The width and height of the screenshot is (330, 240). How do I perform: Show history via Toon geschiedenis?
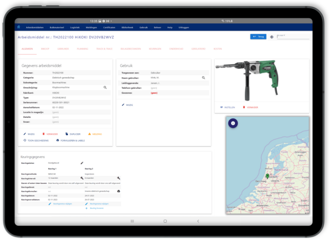36,140
